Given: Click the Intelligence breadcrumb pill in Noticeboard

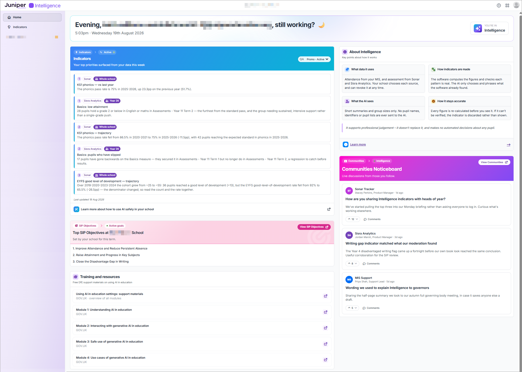Looking at the screenshot, I should click(382, 161).
